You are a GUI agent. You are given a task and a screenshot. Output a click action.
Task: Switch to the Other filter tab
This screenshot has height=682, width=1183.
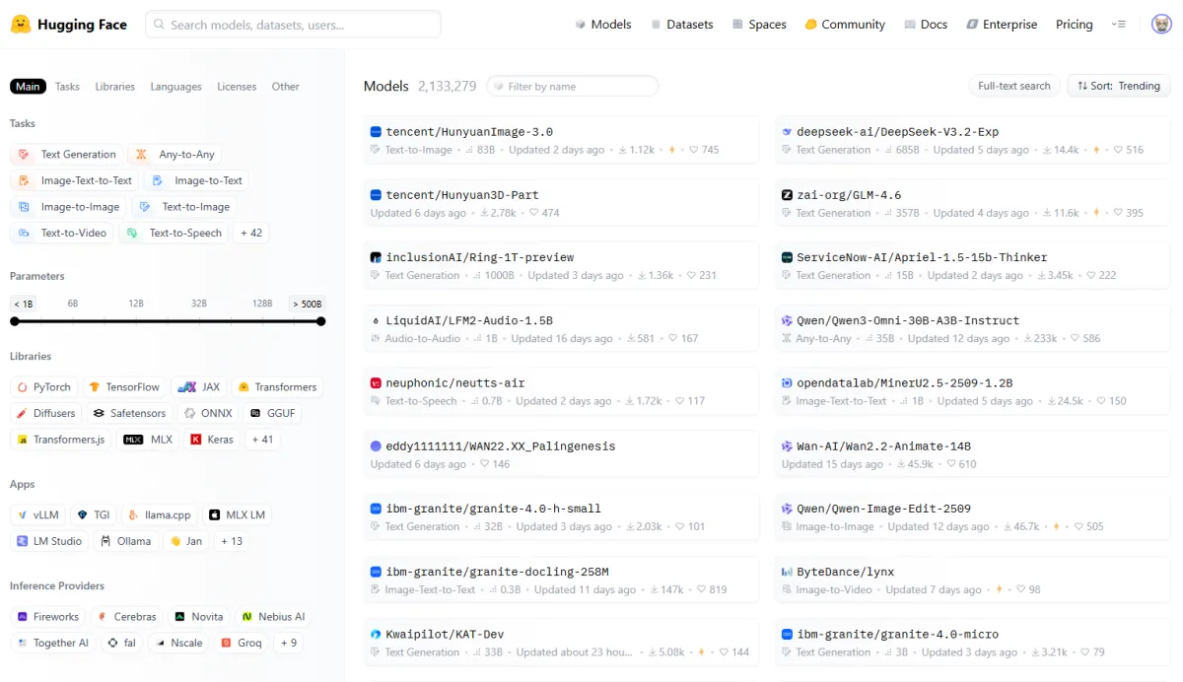[286, 87]
